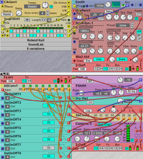Expand the OscPerc1 module menu triangle
This screenshot has width=143, height=159.
(73, 10)
